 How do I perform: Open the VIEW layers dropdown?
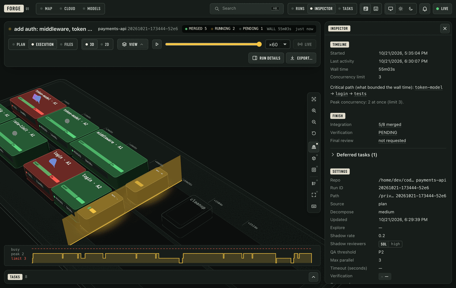pos(133,44)
